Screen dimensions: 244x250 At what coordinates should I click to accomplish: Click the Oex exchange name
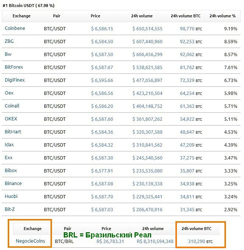tap(9, 93)
